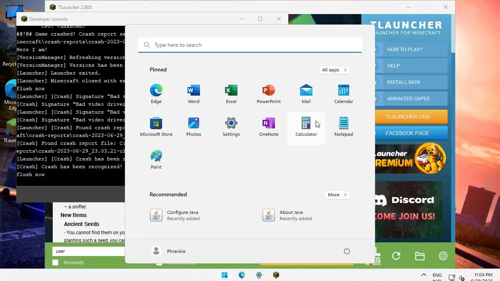
Task: Open INSTALL SKIN in TLauncher sidebar
Action: coord(411,82)
